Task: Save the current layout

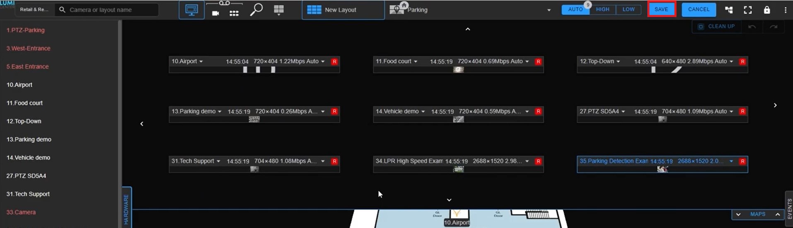Action: click(661, 10)
